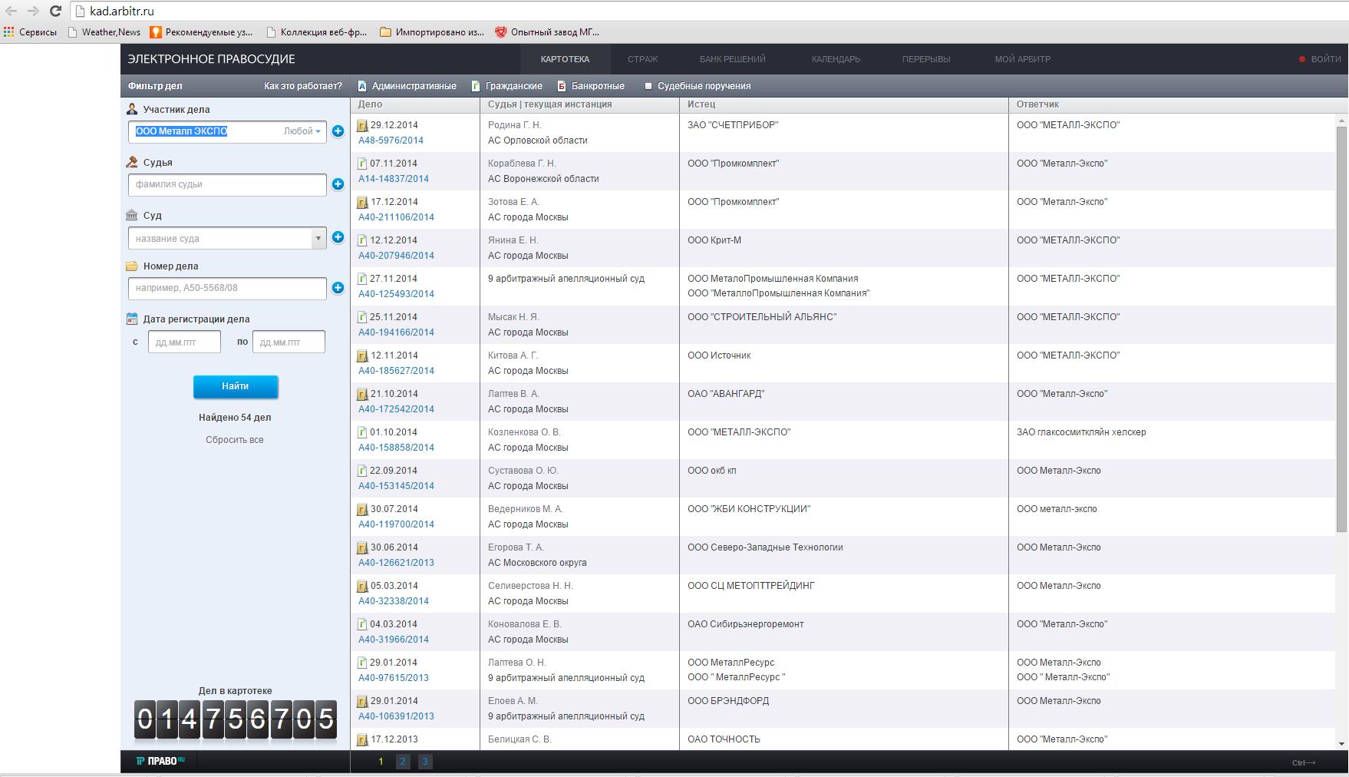Viewport: 1349px width, 777px height.
Task: Reload the page with browser refresh icon
Action: 55,11
